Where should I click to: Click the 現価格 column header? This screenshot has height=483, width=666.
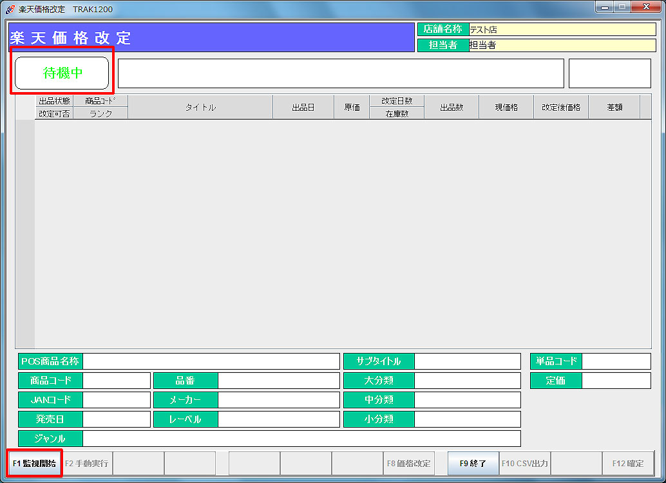tap(506, 108)
